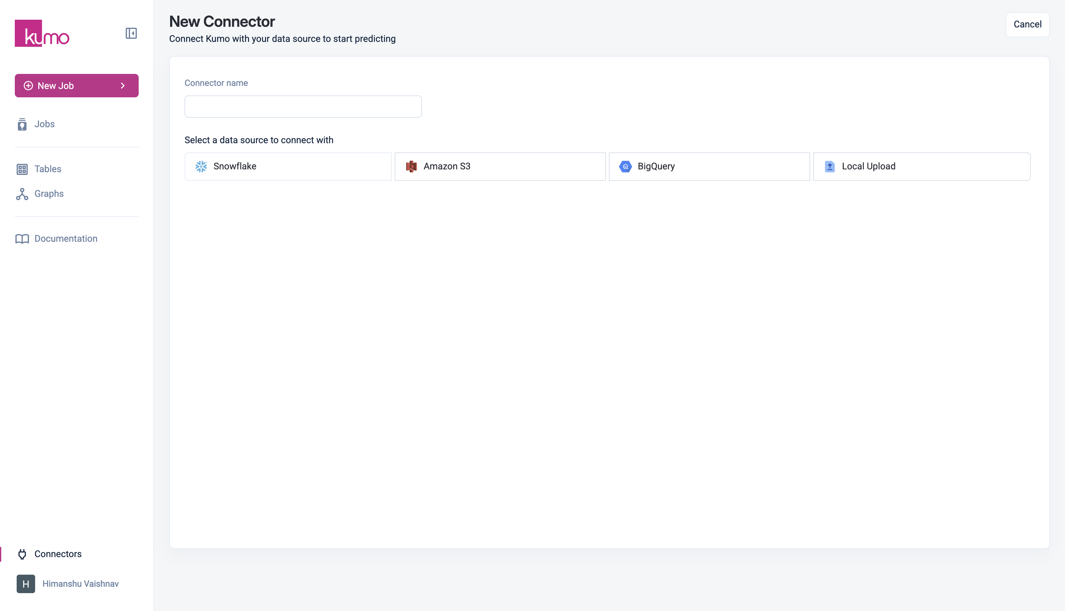Click the Snowflake logo icon

tap(201, 167)
